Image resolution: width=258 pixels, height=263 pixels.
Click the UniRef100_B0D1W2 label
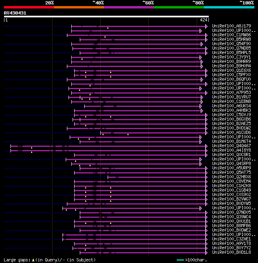(x=231, y=128)
